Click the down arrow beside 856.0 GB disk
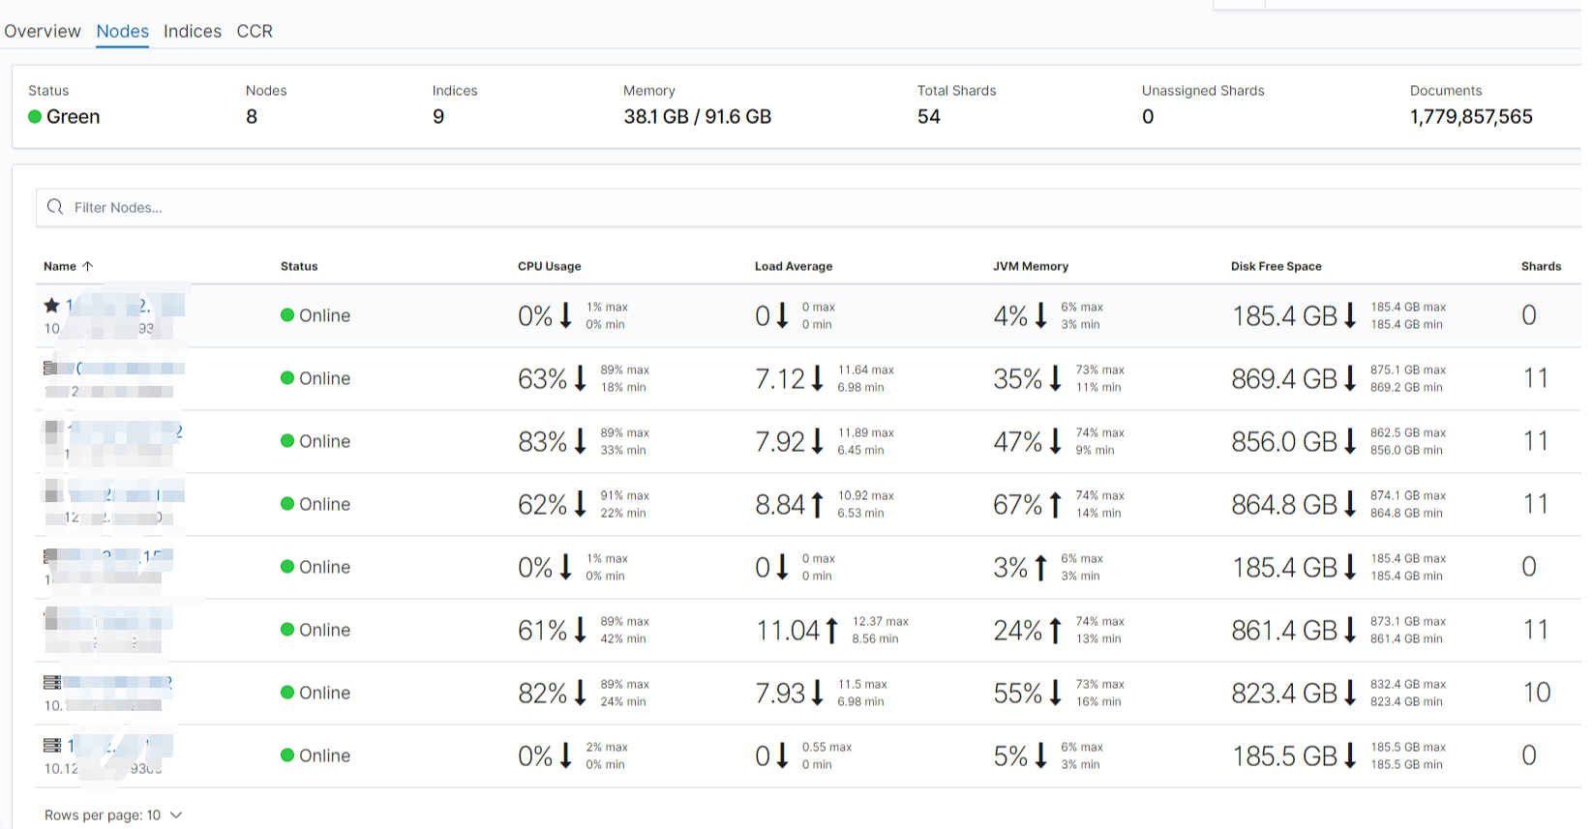Image resolution: width=1593 pixels, height=829 pixels. 1349,441
